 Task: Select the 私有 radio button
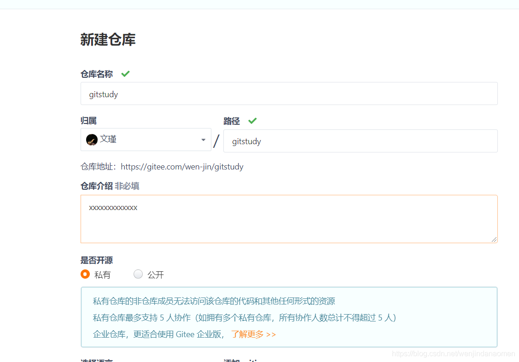coord(85,274)
